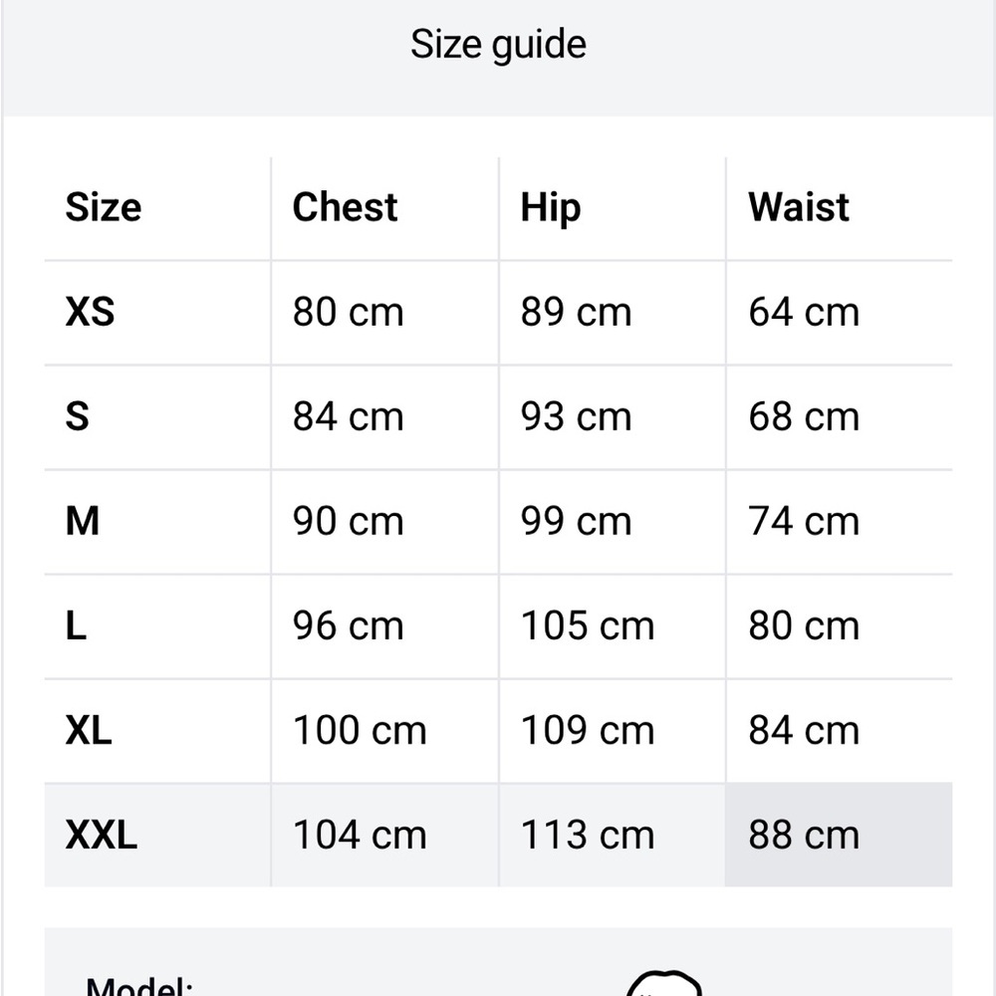Click the Model label text
The image size is (996, 996).
point(139,986)
